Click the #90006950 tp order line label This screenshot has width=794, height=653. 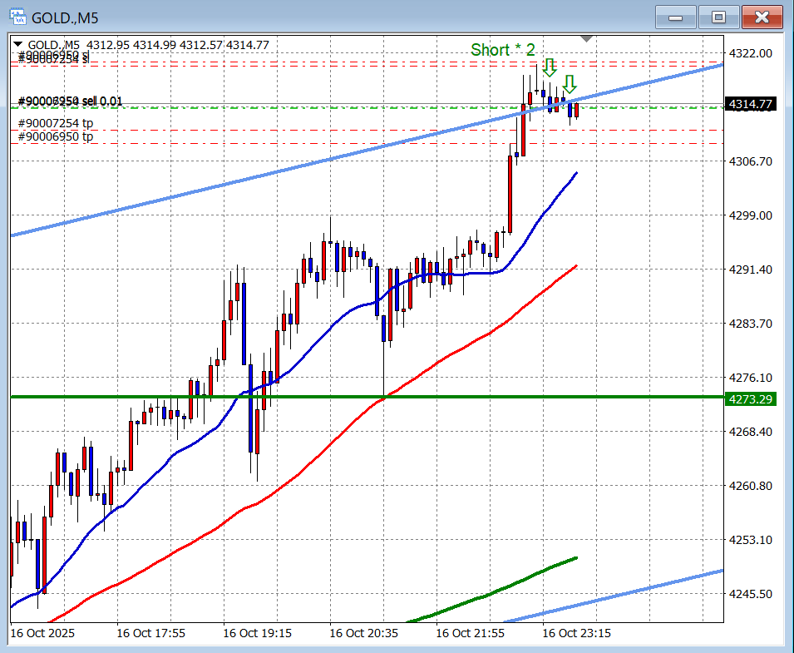point(56,136)
